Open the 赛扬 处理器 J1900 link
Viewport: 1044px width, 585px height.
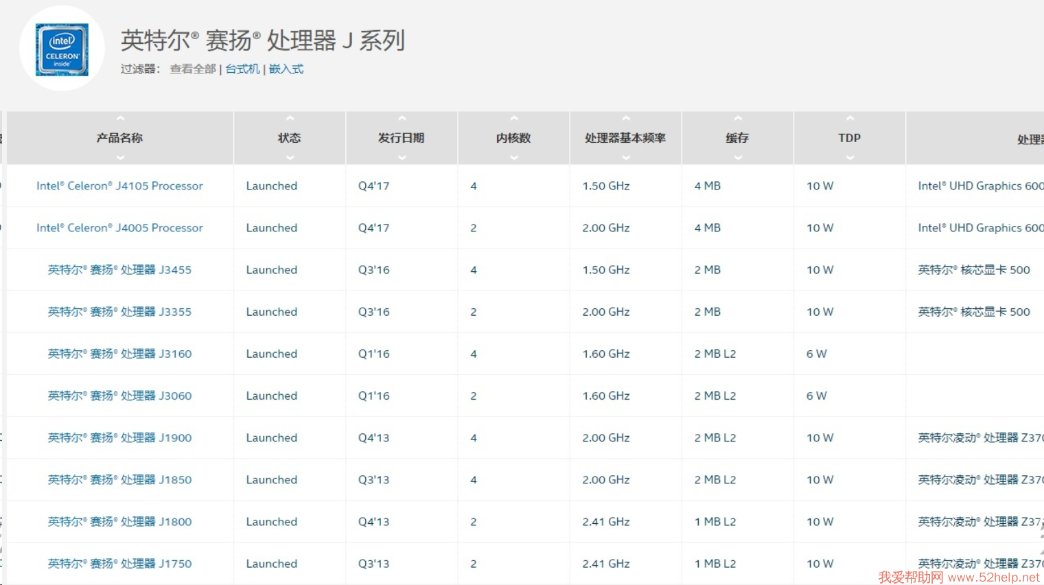119,438
